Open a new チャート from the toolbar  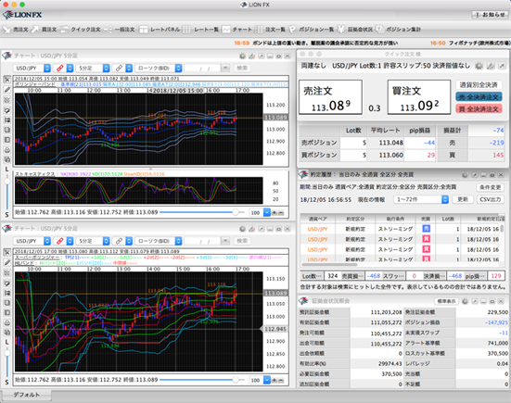click(236, 30)
